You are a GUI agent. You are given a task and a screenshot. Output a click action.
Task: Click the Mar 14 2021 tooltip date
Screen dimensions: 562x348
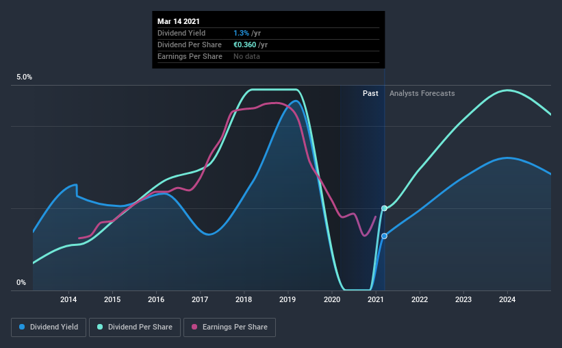179,21
